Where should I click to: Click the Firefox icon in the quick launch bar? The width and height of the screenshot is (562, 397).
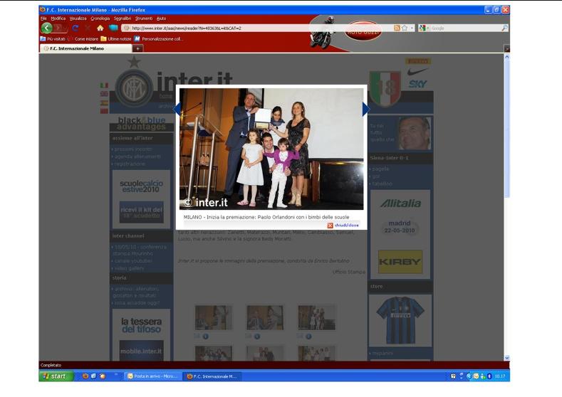coord(85,376)
